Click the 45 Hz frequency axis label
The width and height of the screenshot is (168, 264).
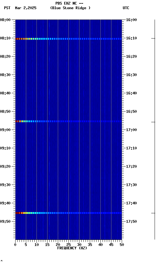(111, 245)
